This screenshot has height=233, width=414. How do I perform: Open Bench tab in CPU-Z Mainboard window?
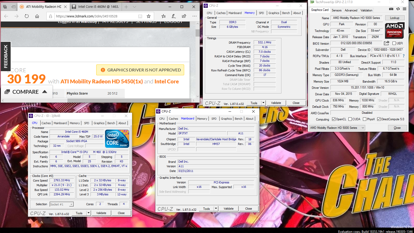point(238,119)
